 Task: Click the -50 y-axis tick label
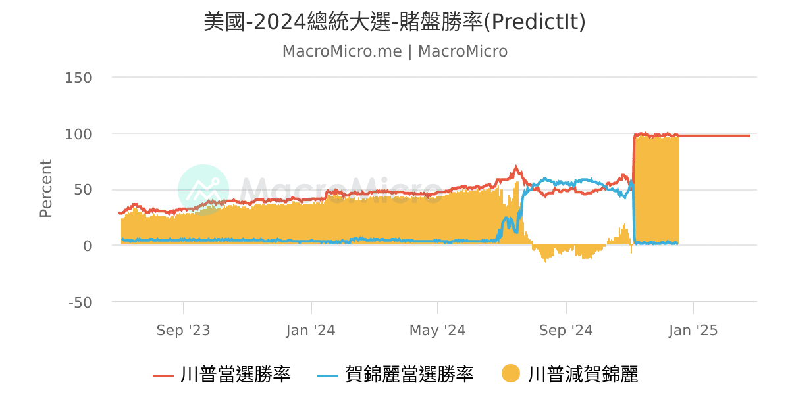[78, 302]
